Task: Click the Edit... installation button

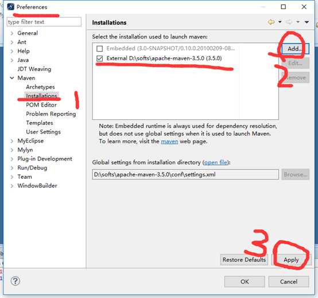Action: [295, 63]
